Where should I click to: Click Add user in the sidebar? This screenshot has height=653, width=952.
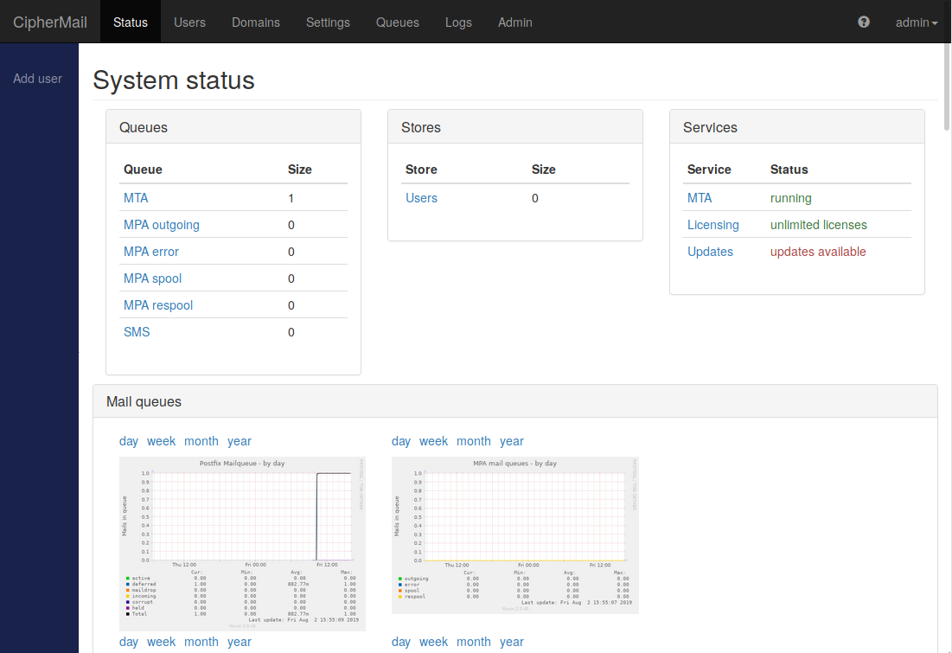click(38, 79)
